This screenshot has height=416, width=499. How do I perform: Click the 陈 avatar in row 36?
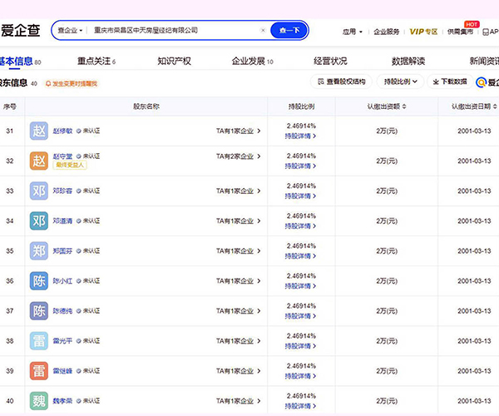39,280
